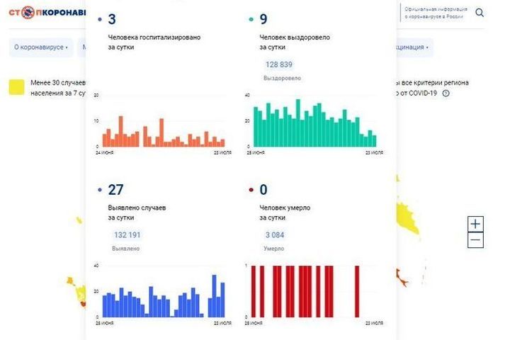Click the question mark icon near COVID-19
Image resolution: width=510 pixels, height=340 pixels.
(446, 93)
